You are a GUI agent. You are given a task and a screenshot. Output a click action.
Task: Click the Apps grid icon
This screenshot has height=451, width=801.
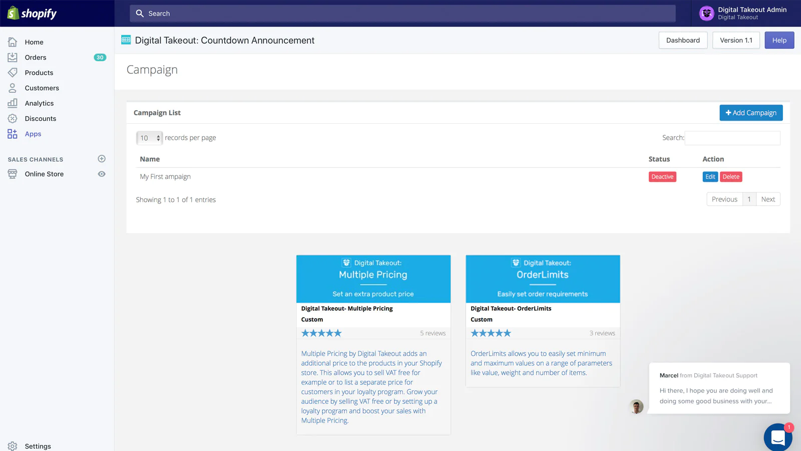tap(13, 134)
